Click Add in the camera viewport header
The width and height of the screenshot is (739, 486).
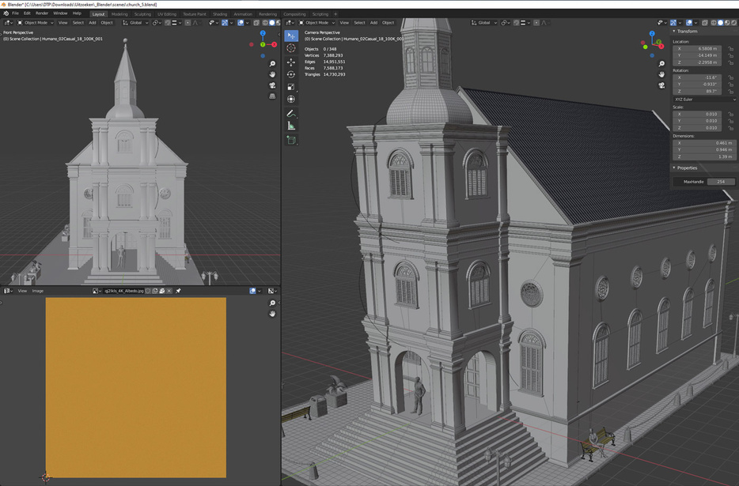tap(373, 23)
